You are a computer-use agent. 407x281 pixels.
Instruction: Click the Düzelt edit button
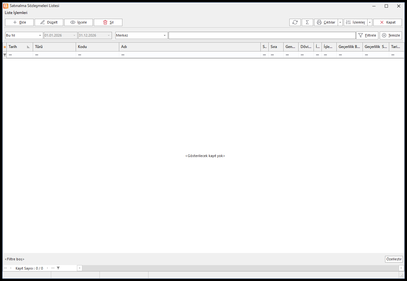click(49, 22)
